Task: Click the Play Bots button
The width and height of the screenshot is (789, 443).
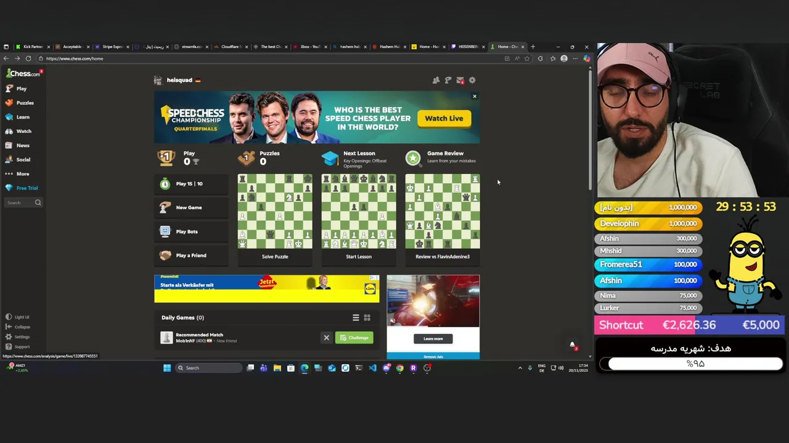Action: click(x=191, y=231)
